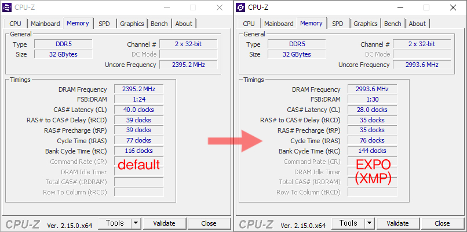Show the About tab in the right window
This screenshot has width=467, height=232.
pos(417,24)
